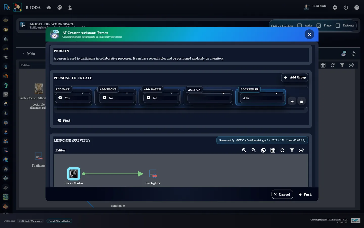364x228 pixels.
Task: Enable the Reference status filter checkbox
Action: 338,26
